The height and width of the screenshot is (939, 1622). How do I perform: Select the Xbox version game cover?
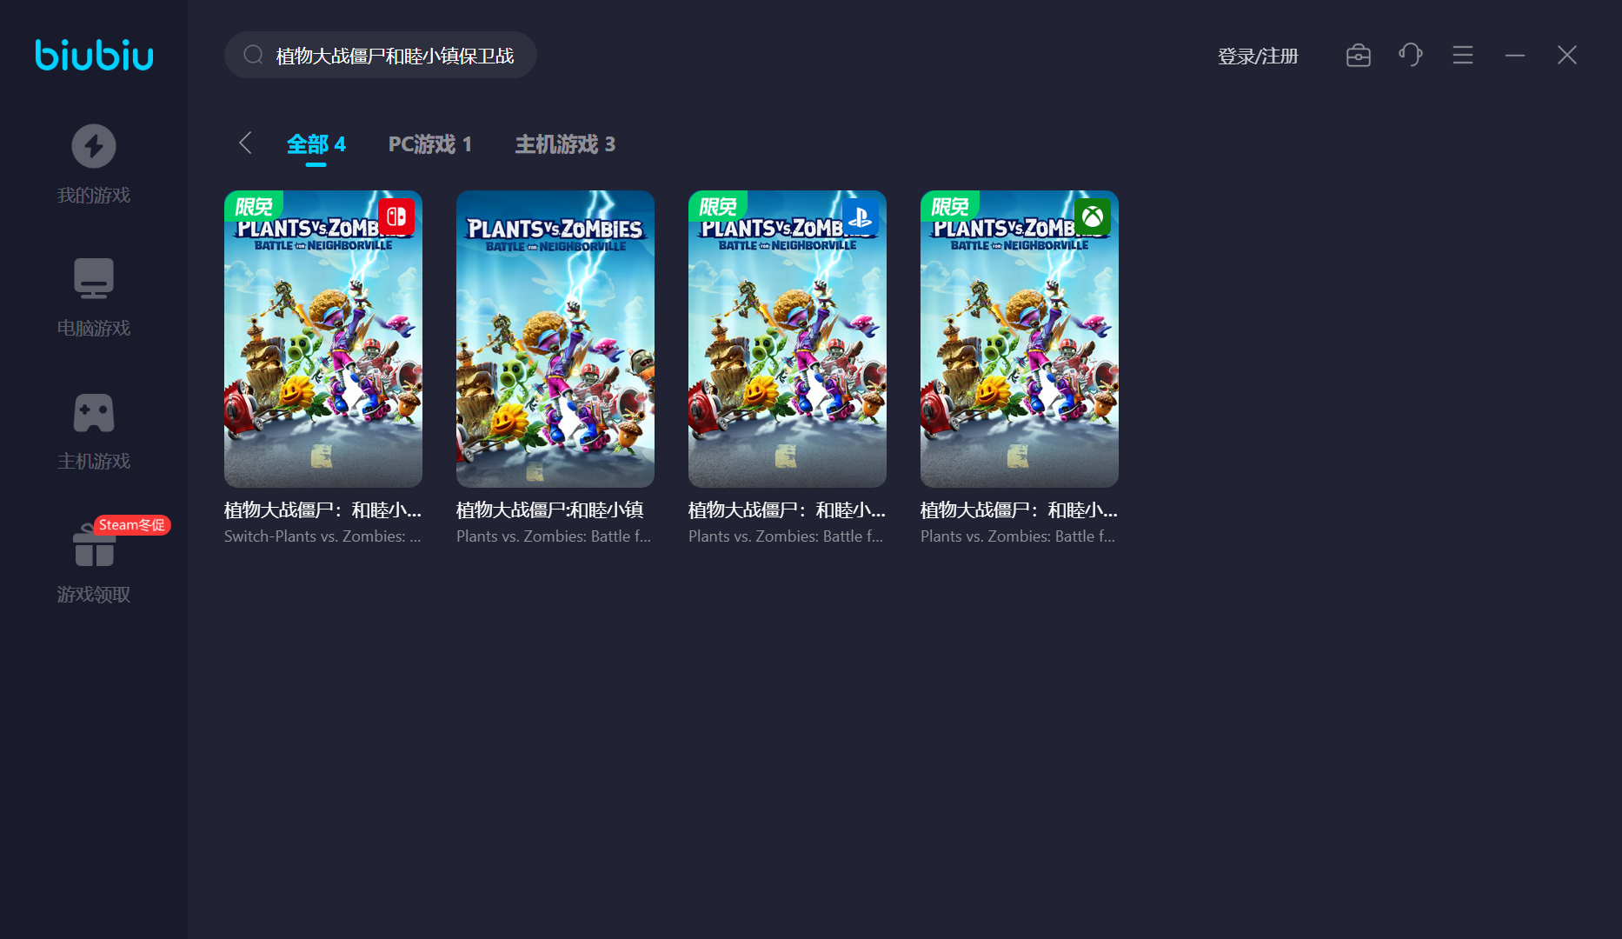click(1020, 339)
